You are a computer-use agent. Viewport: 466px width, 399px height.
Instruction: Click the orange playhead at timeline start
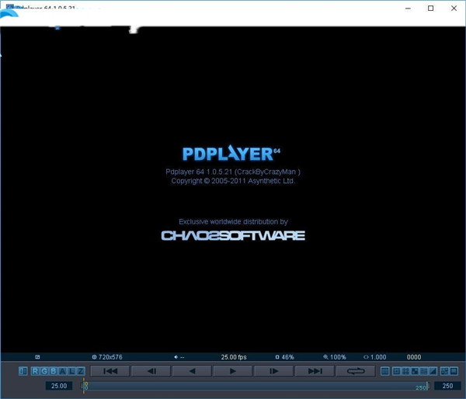[x=84, y=386]
